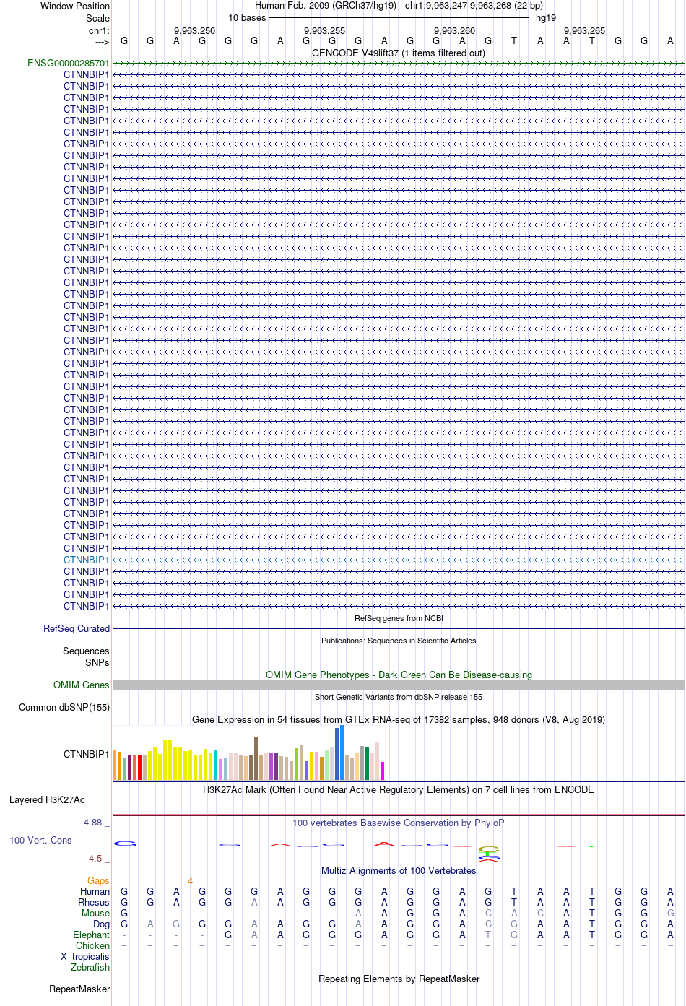This screenshot has height=1006, width=686.
Task: Click the orange 4 in the Gaps row
Action: pyautogui.click(x=190, y=881)
